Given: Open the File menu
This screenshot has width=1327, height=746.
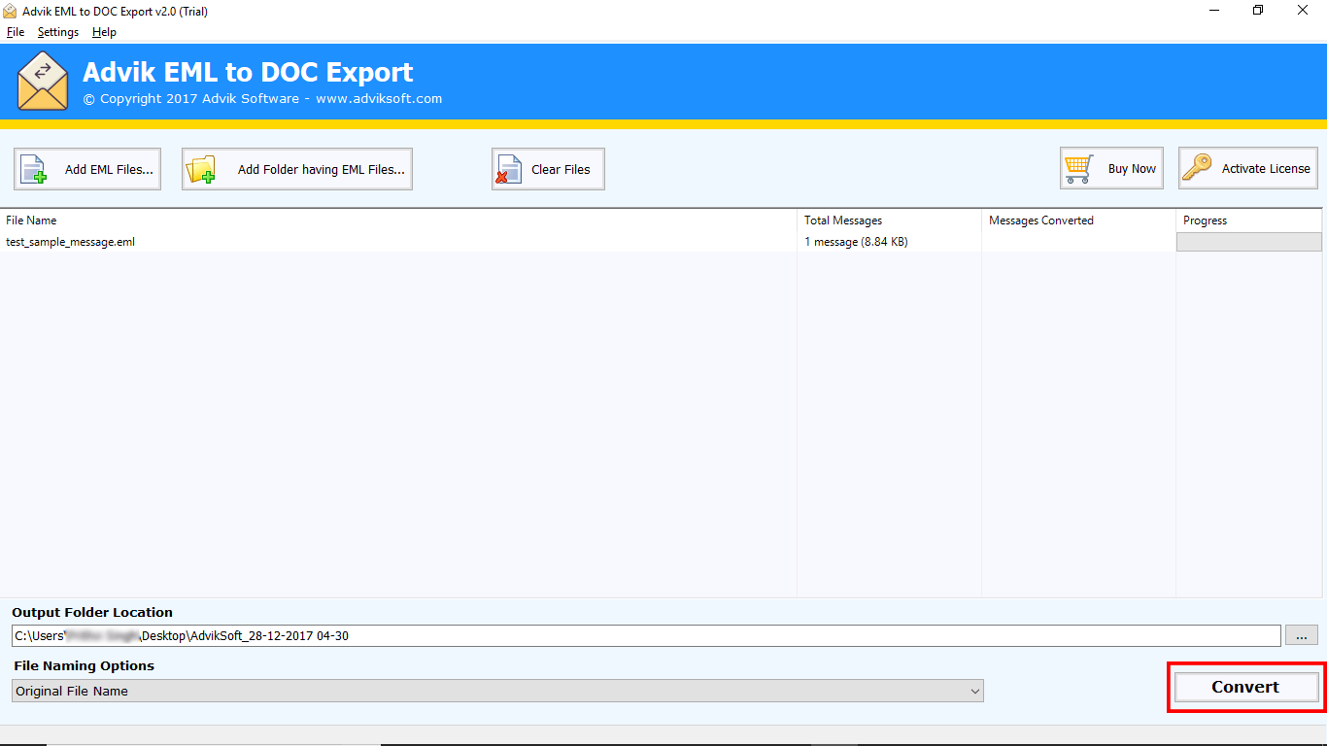Looking at the screenshot, I should pos(16,32).
